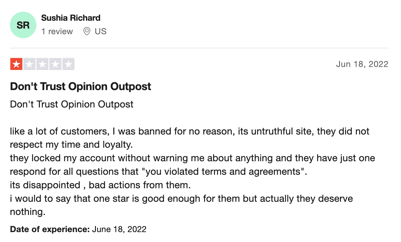Open Sushia Richard's profile name

pos(71,18)
